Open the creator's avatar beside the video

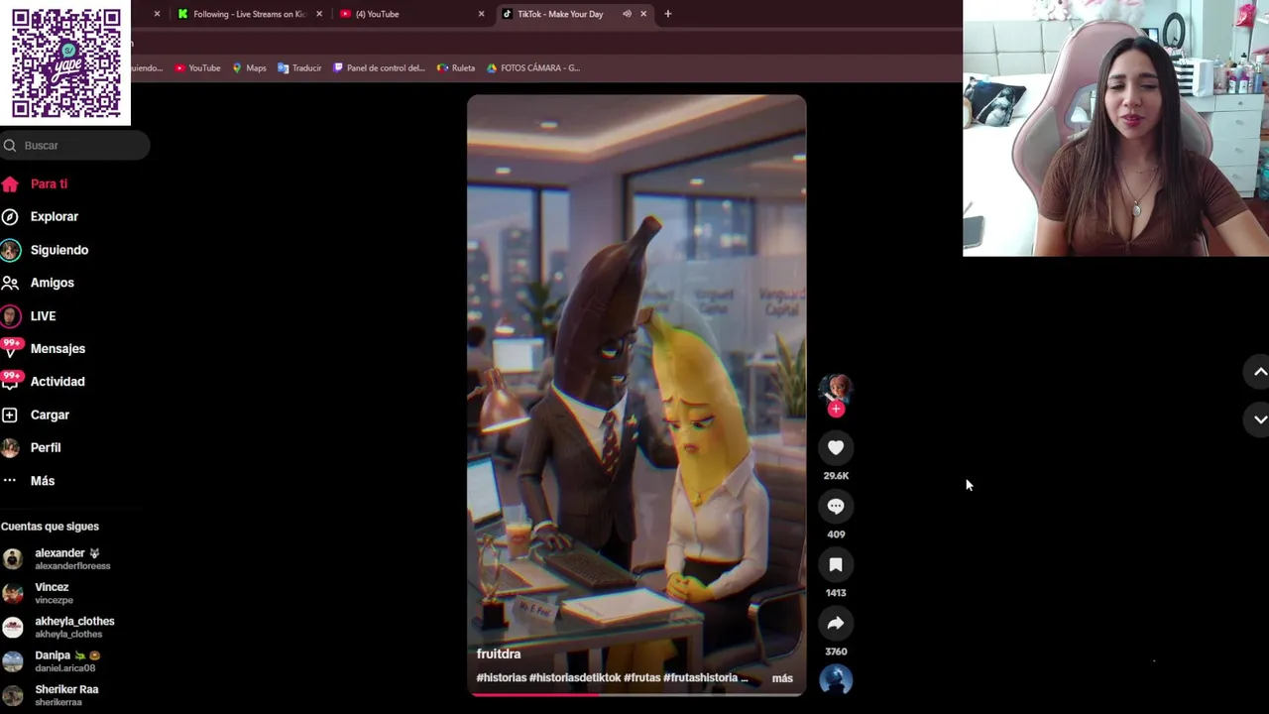pos(836,389)
